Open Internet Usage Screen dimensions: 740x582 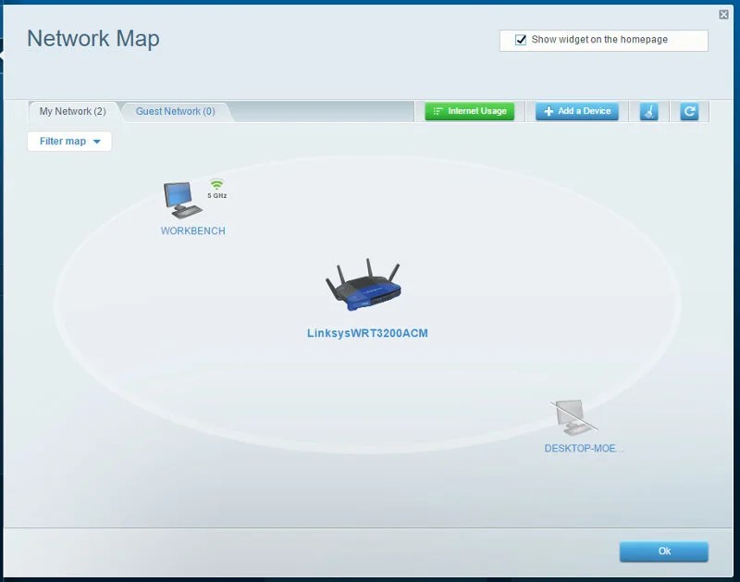470,111
